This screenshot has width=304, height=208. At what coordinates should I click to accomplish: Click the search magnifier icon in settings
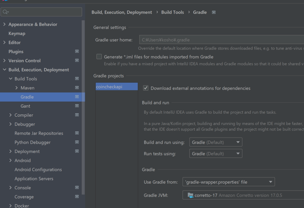click(x=5, y=12)
